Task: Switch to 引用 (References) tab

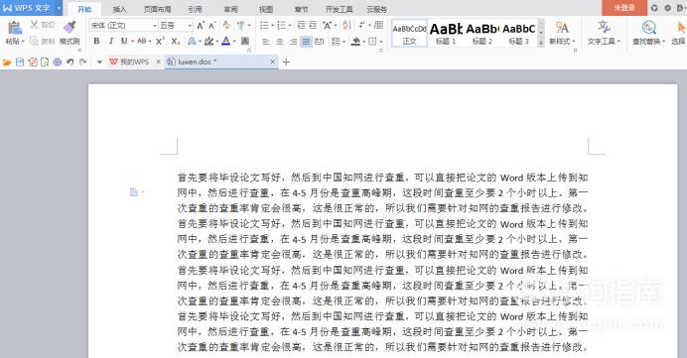Action: pyautogui.click(x=195, y=9)
